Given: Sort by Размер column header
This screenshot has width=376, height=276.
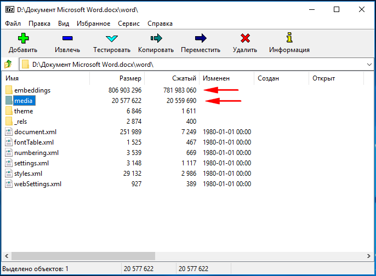Looking at the screenshot, I should coord(117,78).
